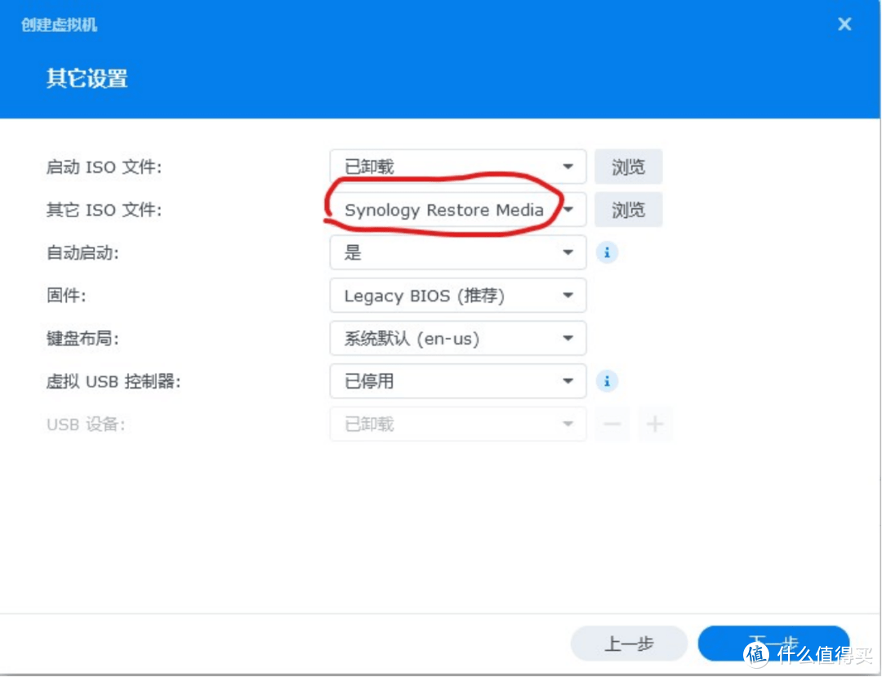Click the info icon beside 自动启动
The height and width of the screenshot is (677, 882).
[606, 252]
